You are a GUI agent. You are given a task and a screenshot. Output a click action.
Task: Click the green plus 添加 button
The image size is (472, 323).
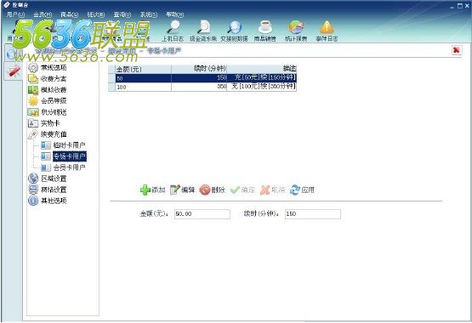(153, 190)
